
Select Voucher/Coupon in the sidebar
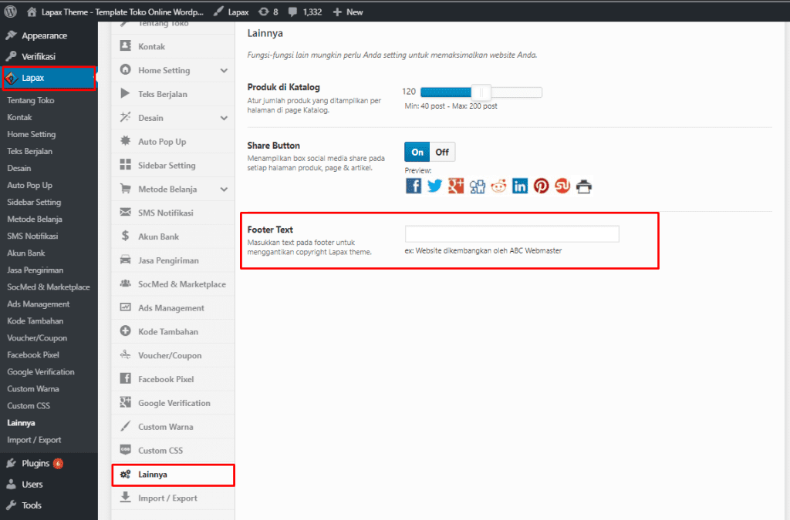[x=39, y=337]
